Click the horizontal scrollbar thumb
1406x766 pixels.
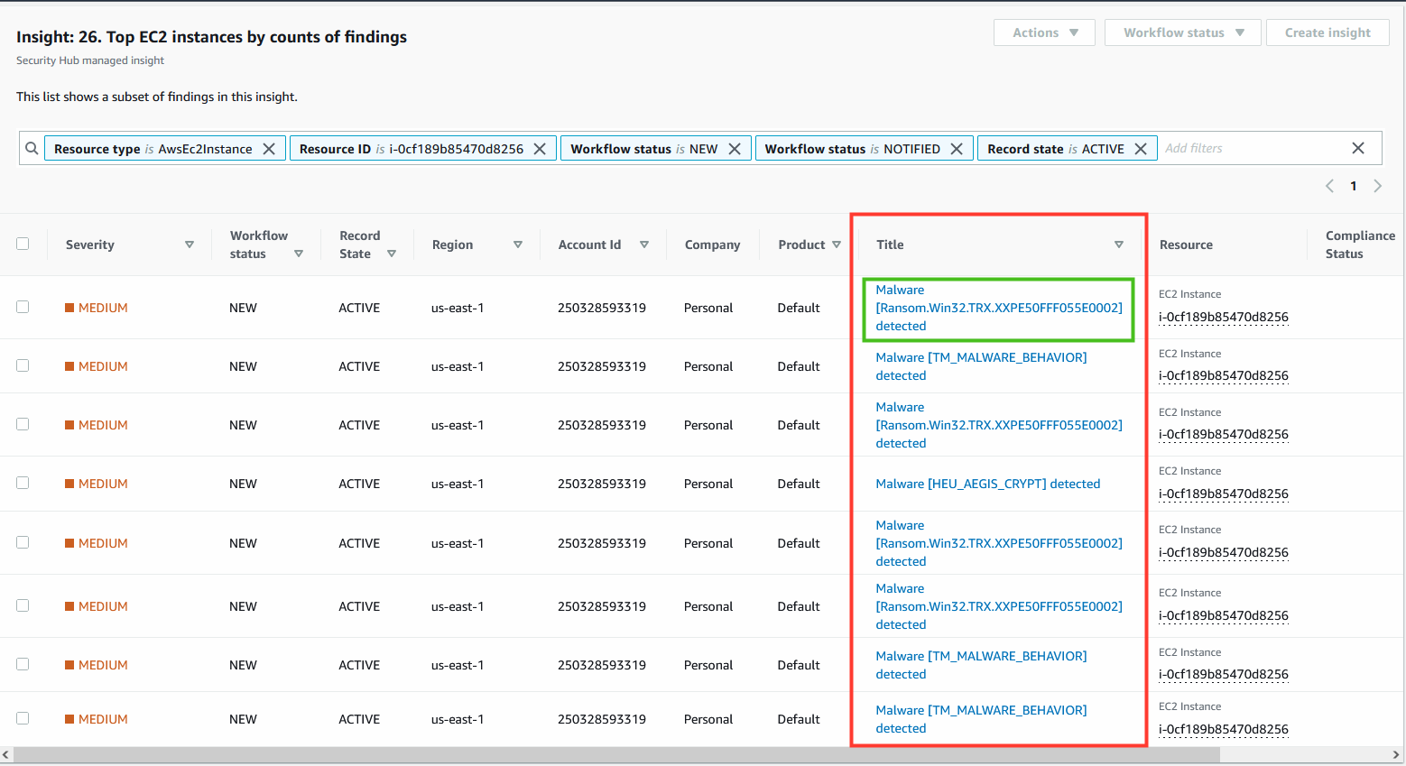616,754
